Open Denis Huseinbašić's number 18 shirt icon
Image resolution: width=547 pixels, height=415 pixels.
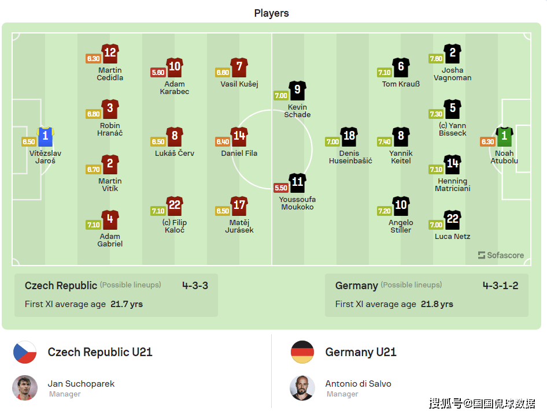point(349,137)
